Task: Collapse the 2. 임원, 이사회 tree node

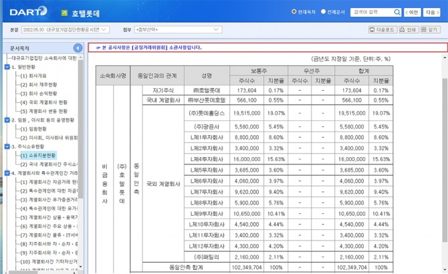Action: (7, 120)
